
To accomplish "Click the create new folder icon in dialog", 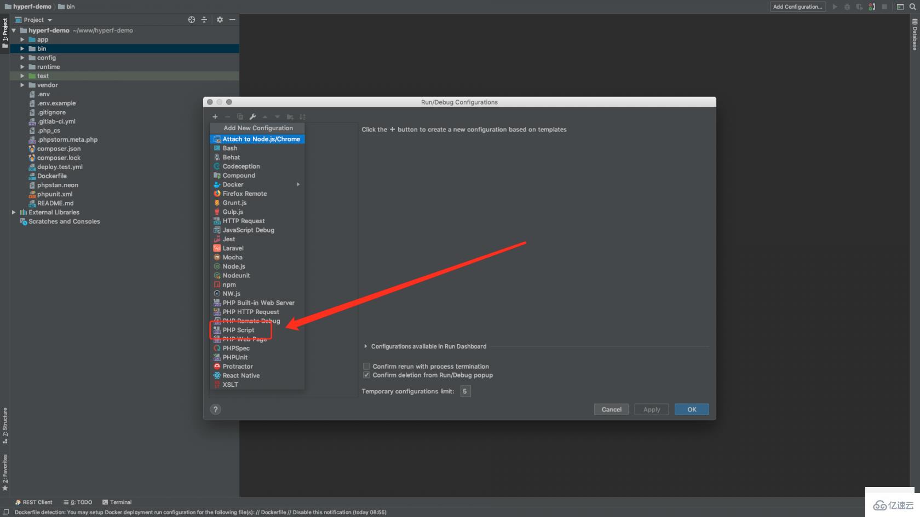I will tap(290, 117).
